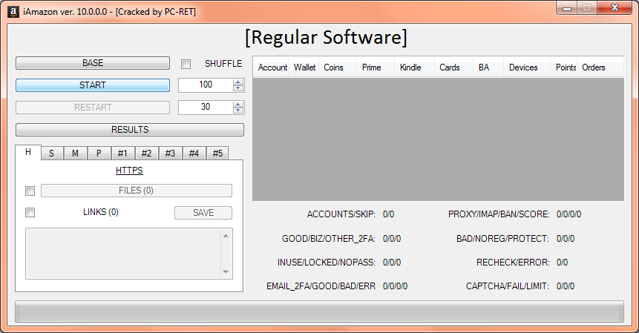Image resolution: width=639 pixels, height=333 pixels.
Task: Open the #2 tab
Action: point(146,154)
